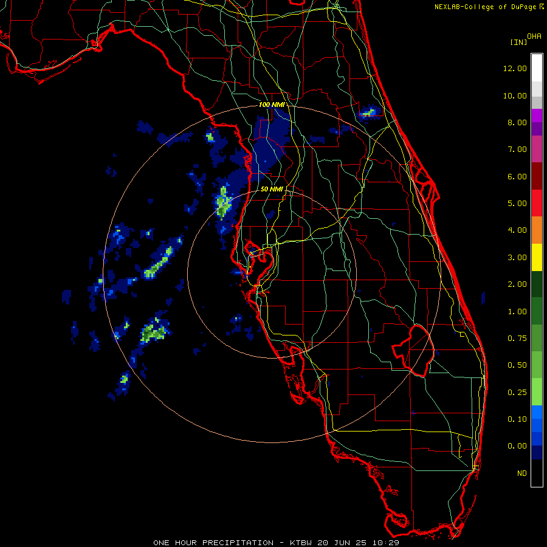Select the 0.10 legend value
The image size is (547, 547).
point(517,419)
